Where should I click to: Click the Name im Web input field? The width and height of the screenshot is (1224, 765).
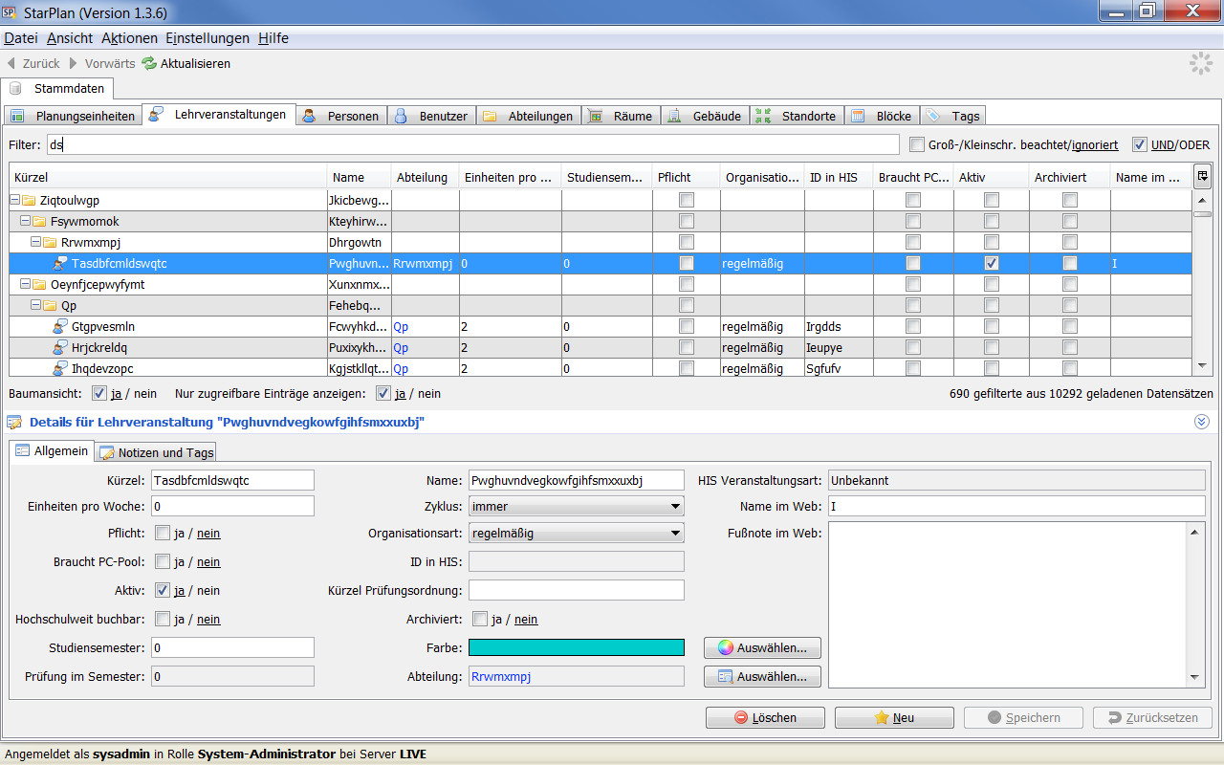coord(1016,506)
